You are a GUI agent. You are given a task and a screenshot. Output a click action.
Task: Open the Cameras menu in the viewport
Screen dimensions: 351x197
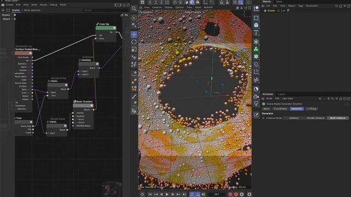[157, 7]
